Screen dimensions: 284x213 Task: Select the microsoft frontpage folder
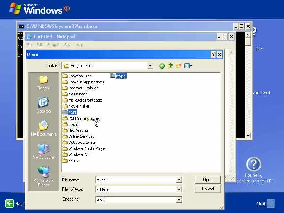82,100
